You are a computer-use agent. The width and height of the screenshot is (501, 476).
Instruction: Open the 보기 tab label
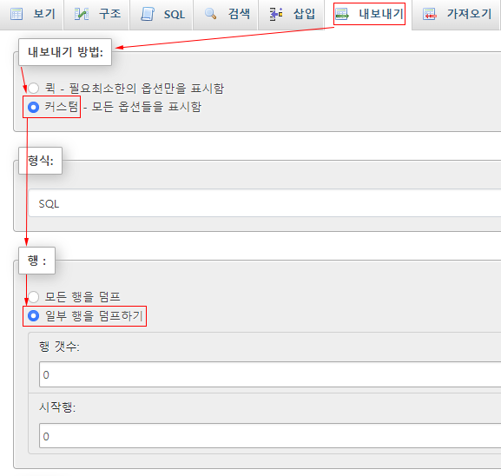click(x=45, y=14)
